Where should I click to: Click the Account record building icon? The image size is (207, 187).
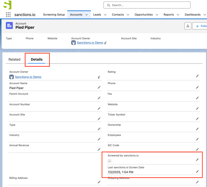click(x=9, y=25)
